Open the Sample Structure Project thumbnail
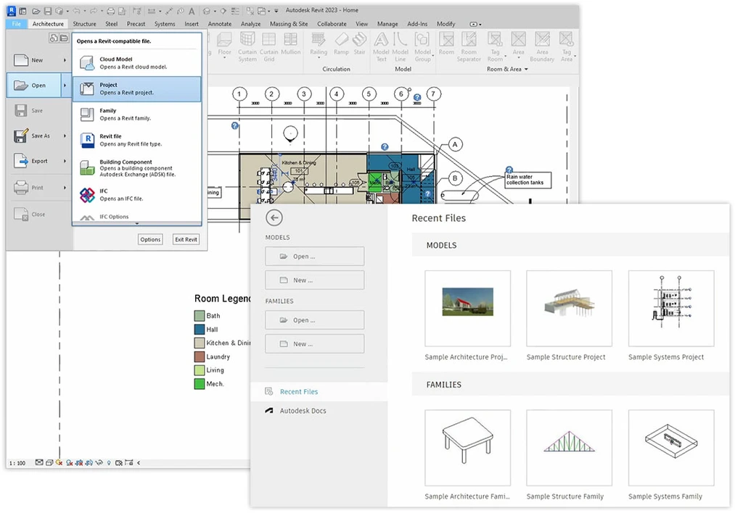This screenshot has width=735, height=513. [570, 308]
